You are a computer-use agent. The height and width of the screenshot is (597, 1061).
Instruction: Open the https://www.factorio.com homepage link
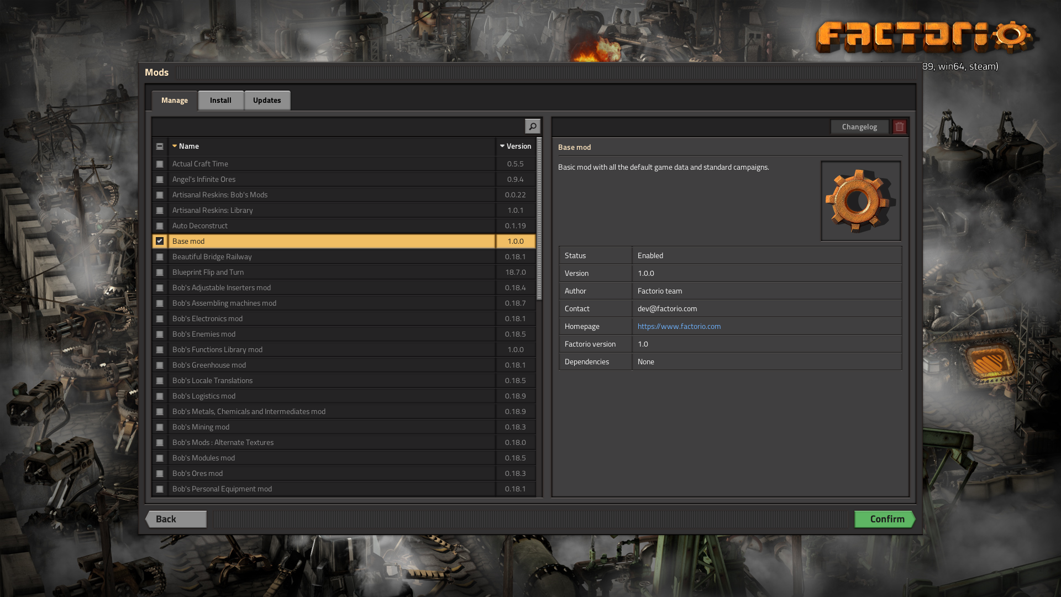click(679, 326)
